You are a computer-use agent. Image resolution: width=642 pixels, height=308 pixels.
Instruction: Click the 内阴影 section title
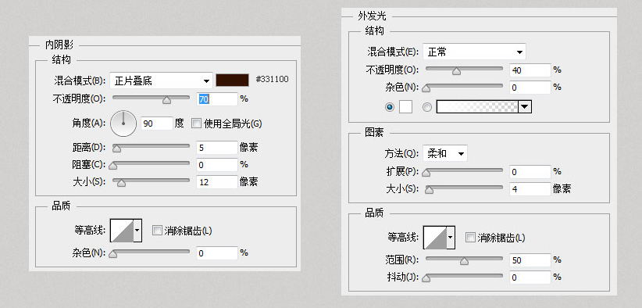59,45
